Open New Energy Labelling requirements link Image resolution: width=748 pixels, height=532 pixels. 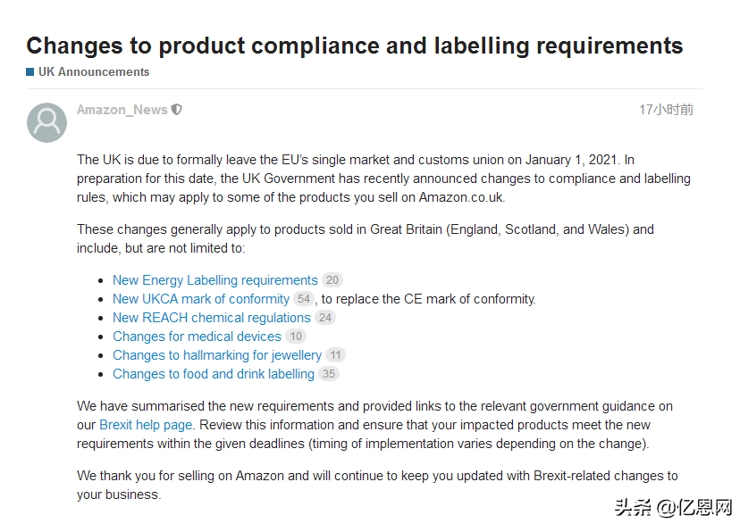[215, 280]
